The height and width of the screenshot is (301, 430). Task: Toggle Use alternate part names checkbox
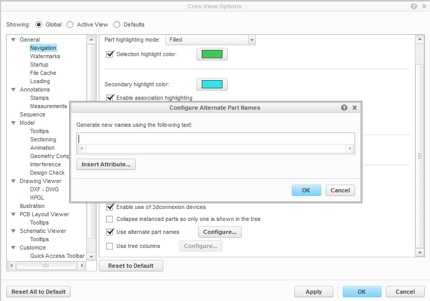pyautogui.click(x=110, y=232)
